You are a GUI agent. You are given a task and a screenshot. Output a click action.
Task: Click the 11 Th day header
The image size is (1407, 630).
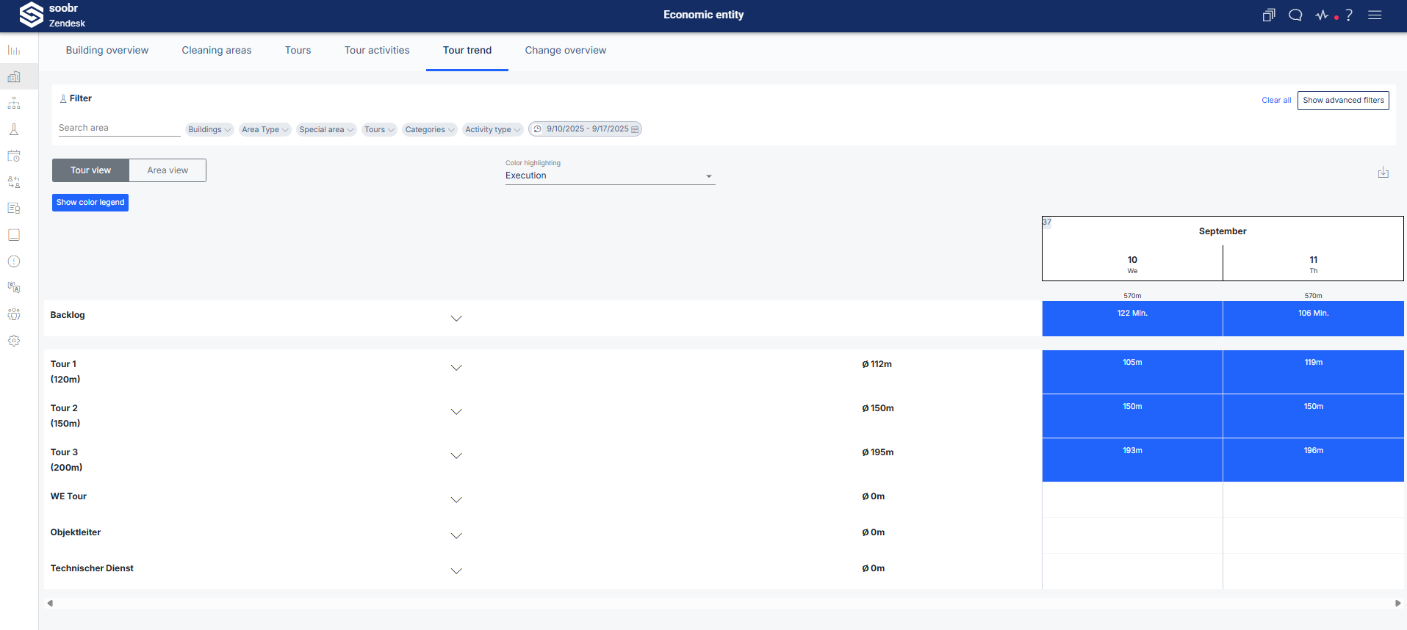click(1314, 264)
